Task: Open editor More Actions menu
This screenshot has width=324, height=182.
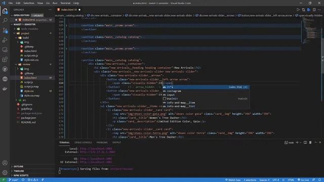Action: 319,10
